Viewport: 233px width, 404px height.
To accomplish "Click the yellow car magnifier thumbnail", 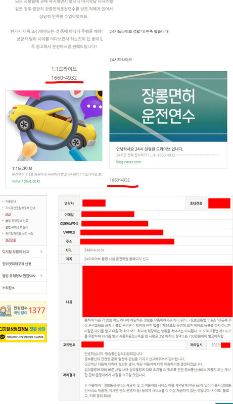I will click(54, 125).
